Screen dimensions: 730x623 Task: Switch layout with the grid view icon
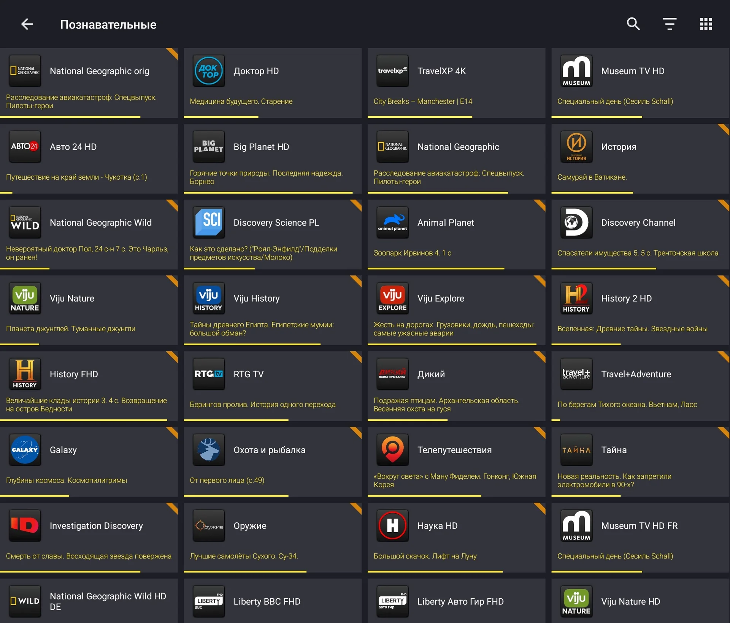tap(706, 24)
